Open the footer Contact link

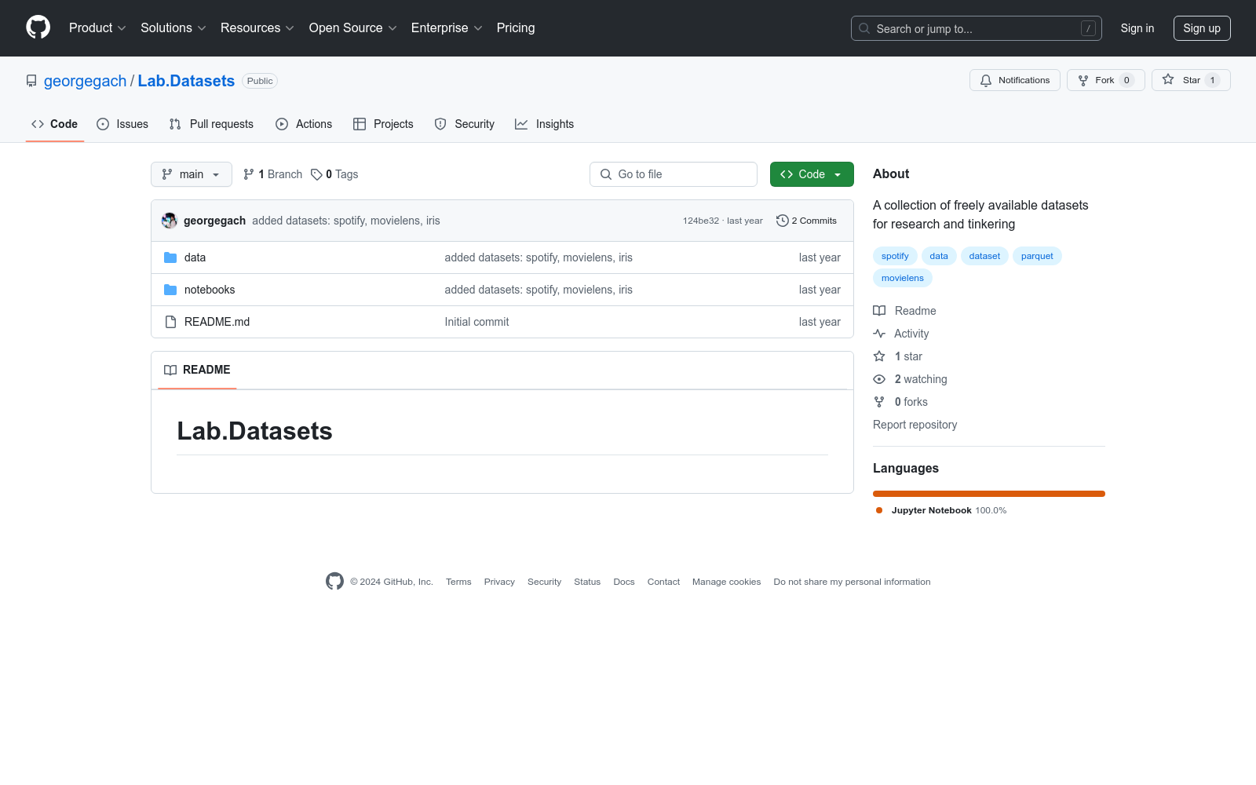tap(663, 582)
